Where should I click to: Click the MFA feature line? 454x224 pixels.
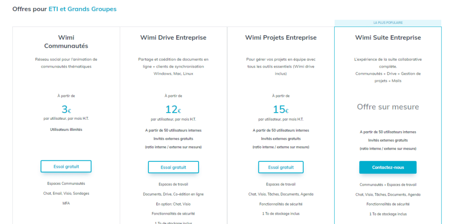point(66,203)
